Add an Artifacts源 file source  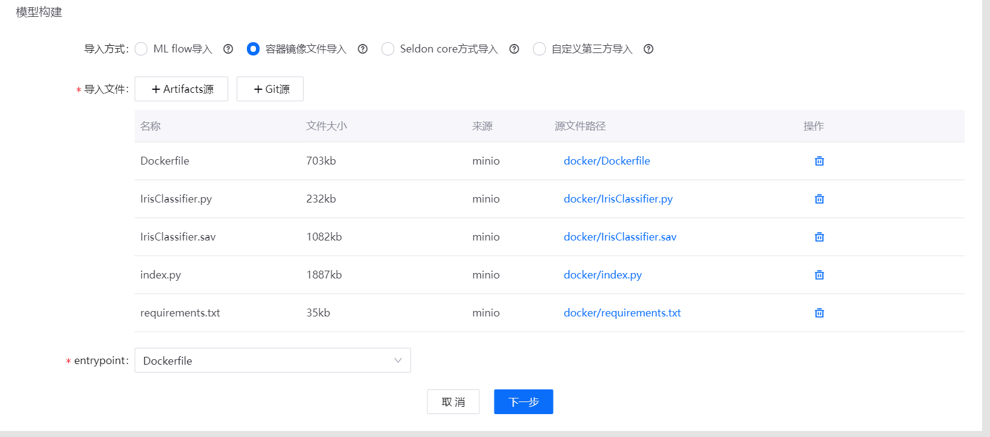pos(181,89)
